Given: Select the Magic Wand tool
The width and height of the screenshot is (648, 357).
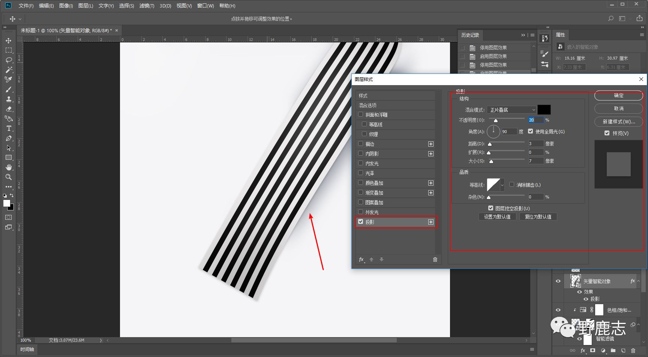Looking at the screenshot, I should (9, 70).
